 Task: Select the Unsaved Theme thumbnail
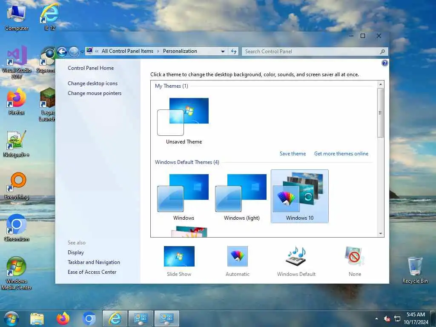(x=184, y=120)
